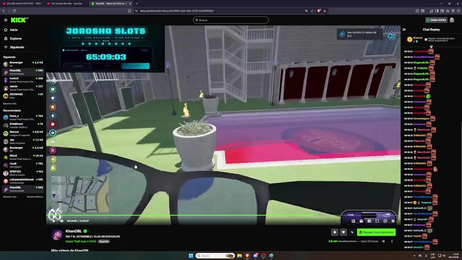Expand Mostrar más under Recomendado
Screen dimensions: 462x260
point(10,197)
